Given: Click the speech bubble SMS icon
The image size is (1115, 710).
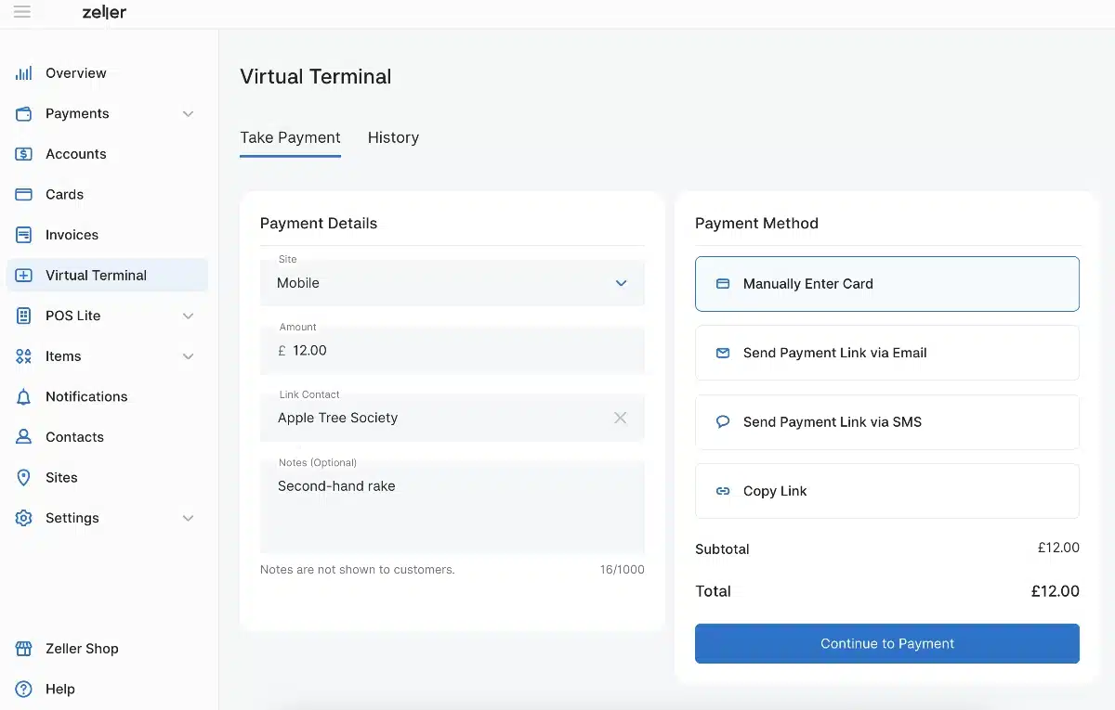Looking at the screenshot, I should tap(723, 421).
